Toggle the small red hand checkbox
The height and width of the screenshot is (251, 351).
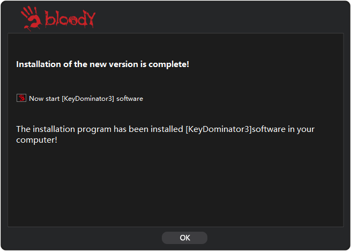click(21, 98)
